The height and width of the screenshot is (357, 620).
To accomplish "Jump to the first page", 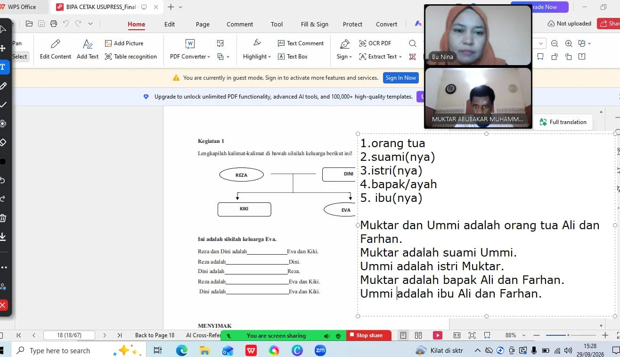I will (19, 335).
